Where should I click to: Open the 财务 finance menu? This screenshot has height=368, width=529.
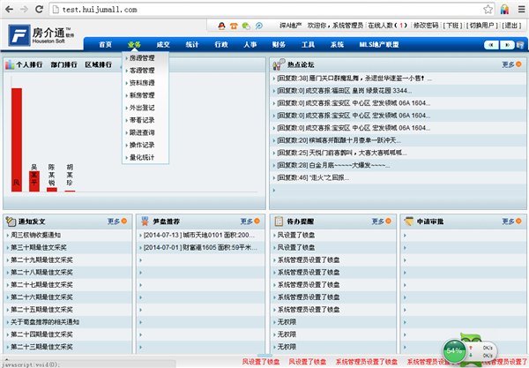(279, 44)
